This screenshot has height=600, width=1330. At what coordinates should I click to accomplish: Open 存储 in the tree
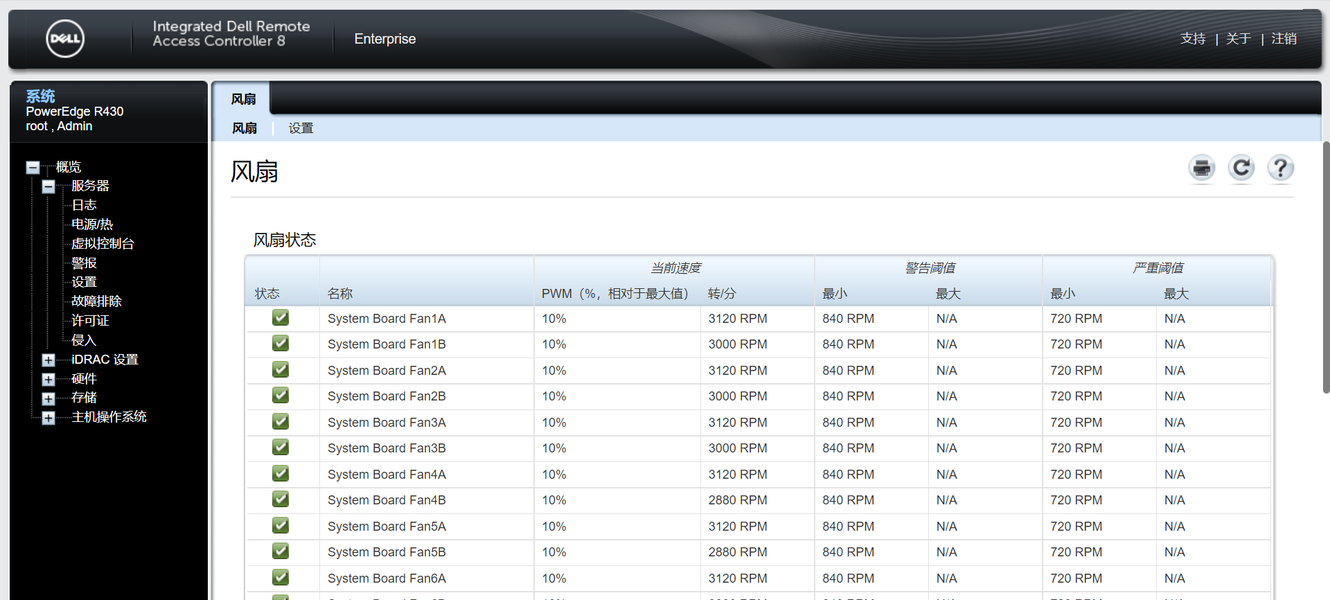pos(84,398)
